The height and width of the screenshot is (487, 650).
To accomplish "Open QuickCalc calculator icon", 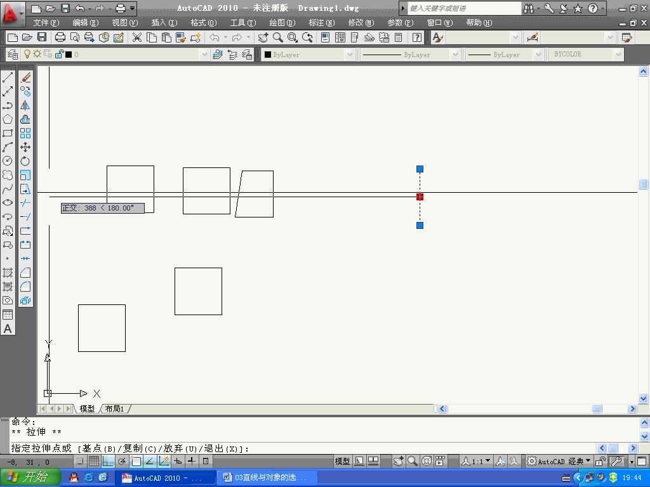I will tap(399, 37).
